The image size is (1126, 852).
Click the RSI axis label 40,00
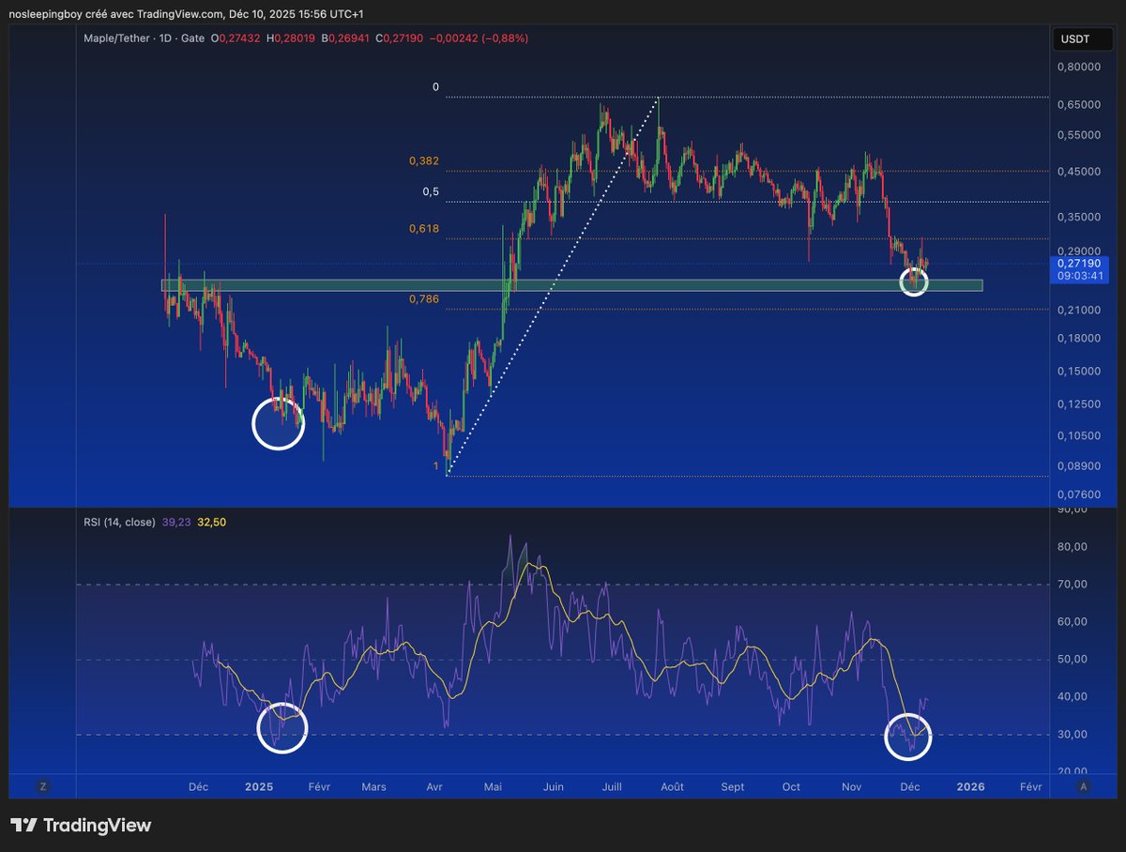1073,697
